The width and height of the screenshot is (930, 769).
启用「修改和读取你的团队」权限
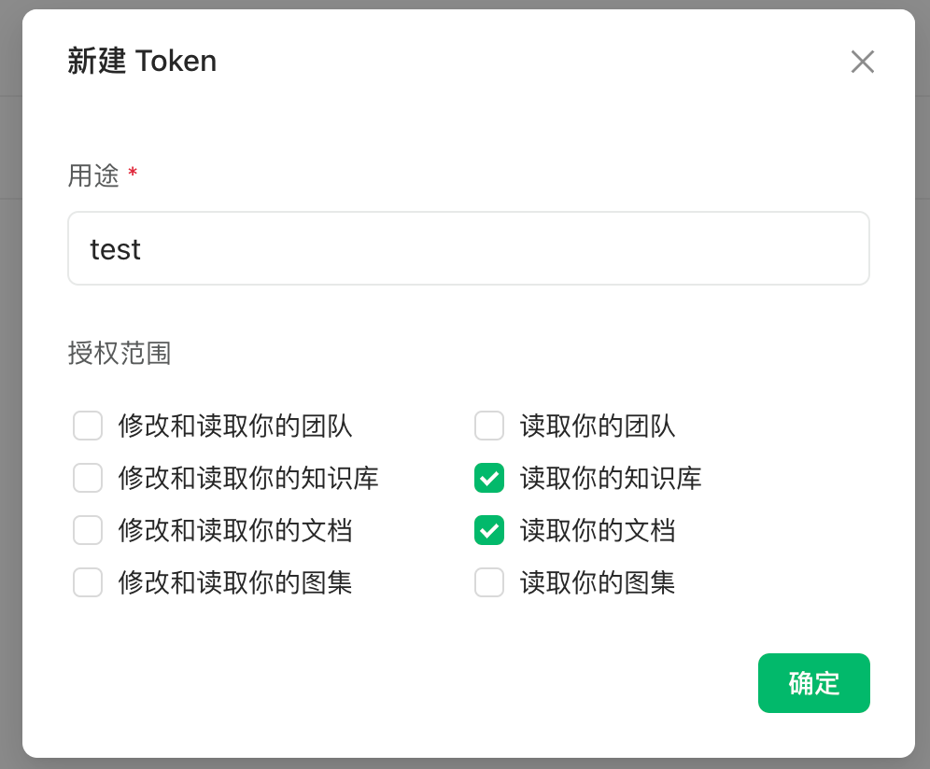tap(88, 426)
